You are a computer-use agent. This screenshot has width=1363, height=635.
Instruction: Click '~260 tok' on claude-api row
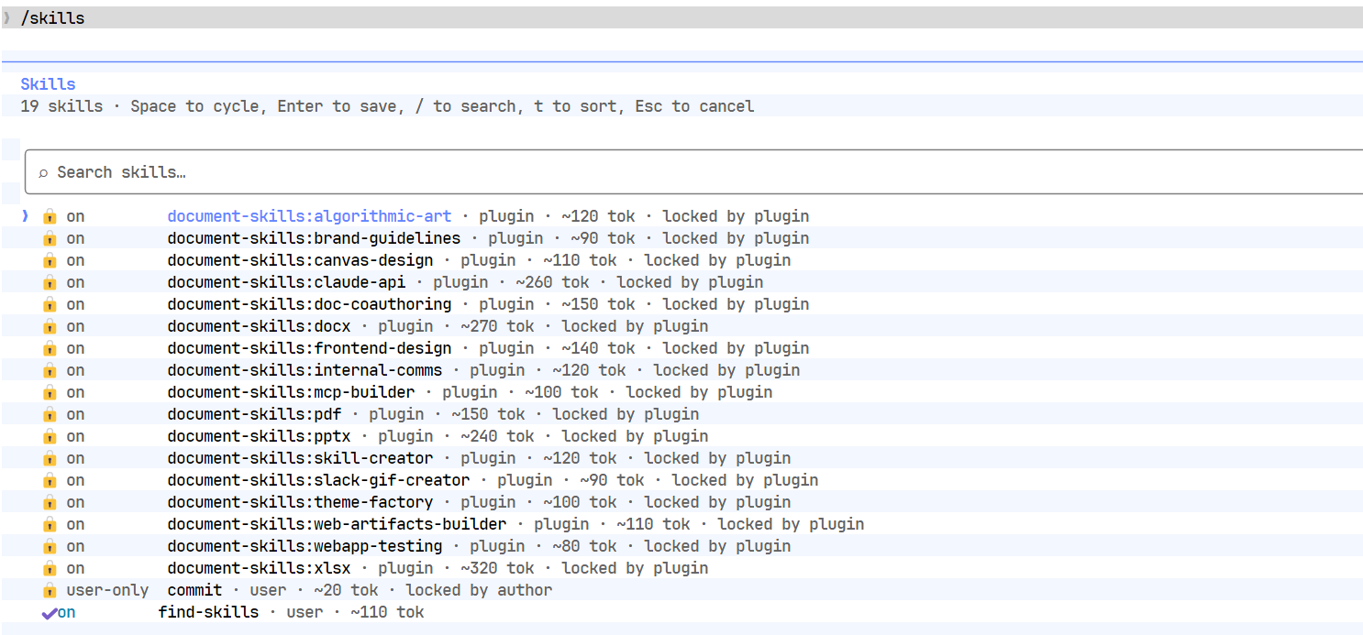552,282
